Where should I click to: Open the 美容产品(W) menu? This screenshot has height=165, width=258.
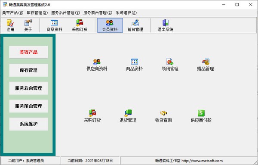point(12,12)
